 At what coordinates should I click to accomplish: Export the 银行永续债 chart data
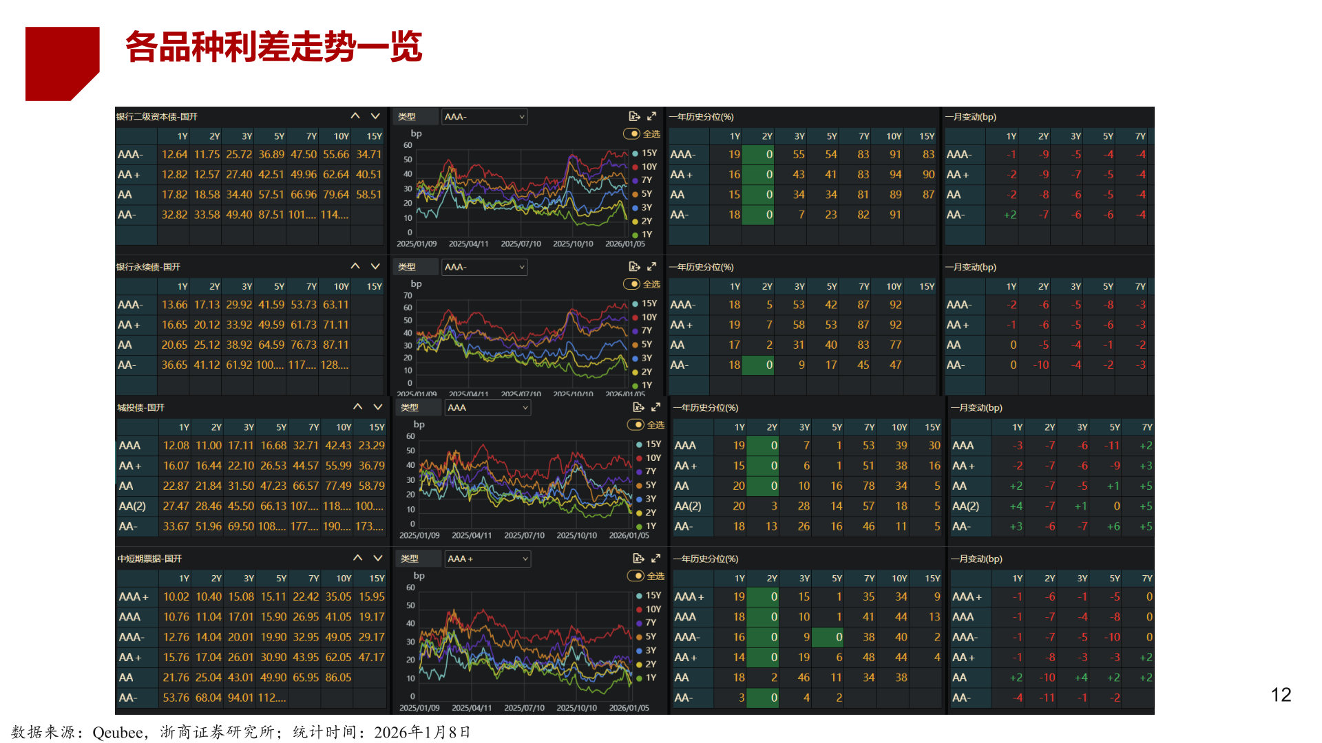tap(634, 266)
